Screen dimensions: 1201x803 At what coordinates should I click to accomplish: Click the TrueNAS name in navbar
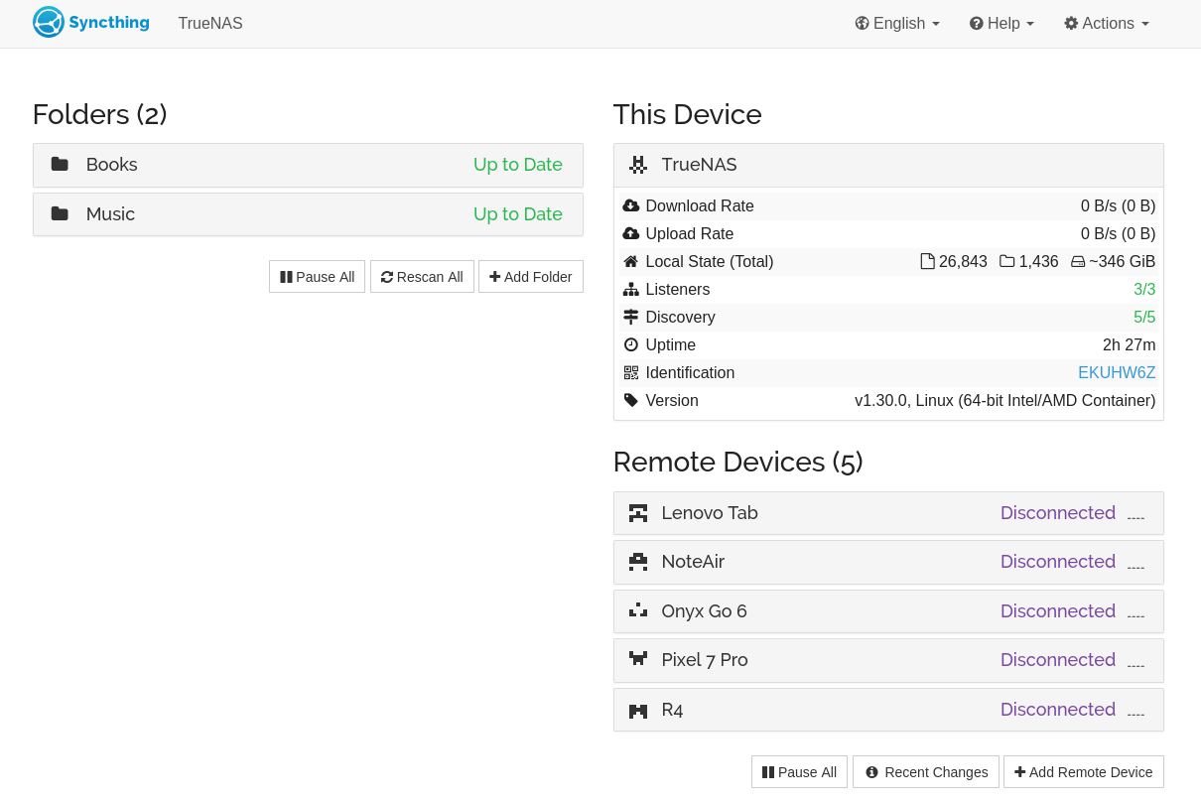210,23
